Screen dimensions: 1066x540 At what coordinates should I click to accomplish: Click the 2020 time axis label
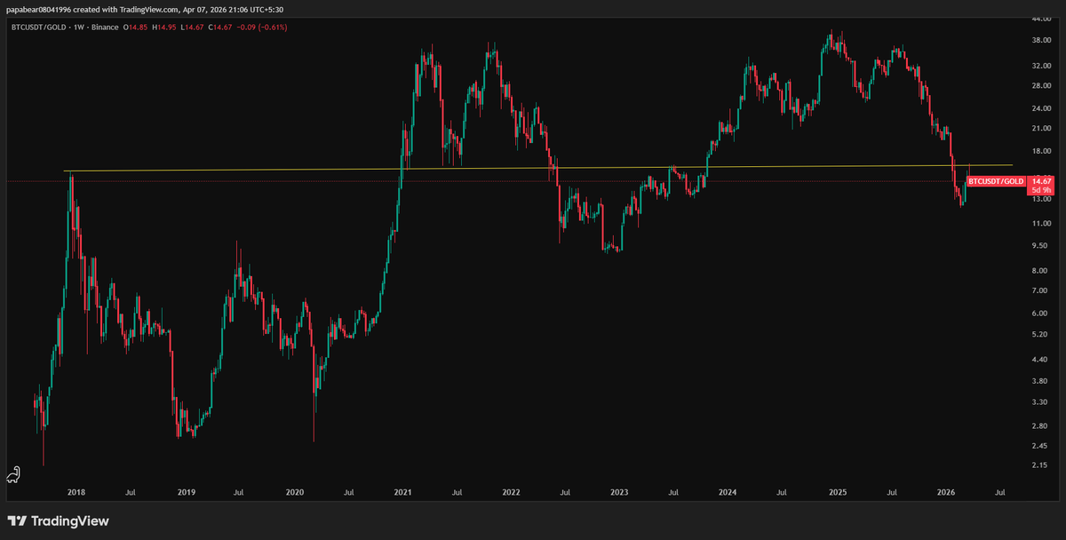coord(294,491)
